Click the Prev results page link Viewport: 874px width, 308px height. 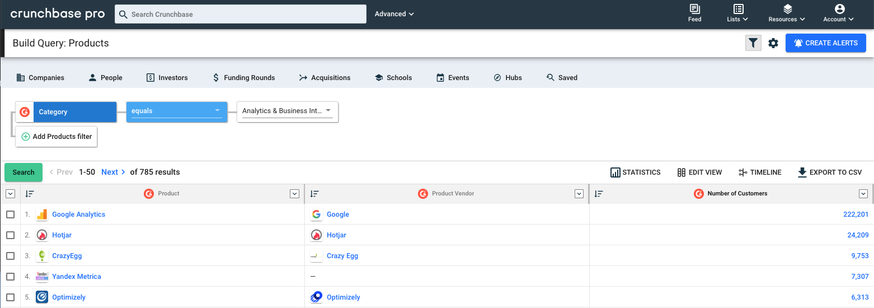(x=61, y=172)
